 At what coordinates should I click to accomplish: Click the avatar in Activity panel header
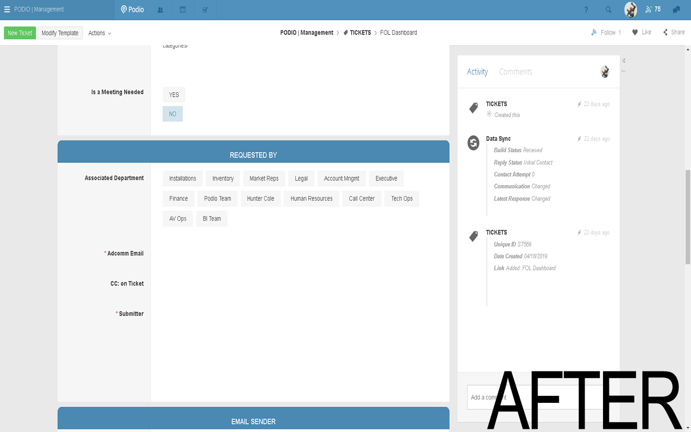point(605,72)
